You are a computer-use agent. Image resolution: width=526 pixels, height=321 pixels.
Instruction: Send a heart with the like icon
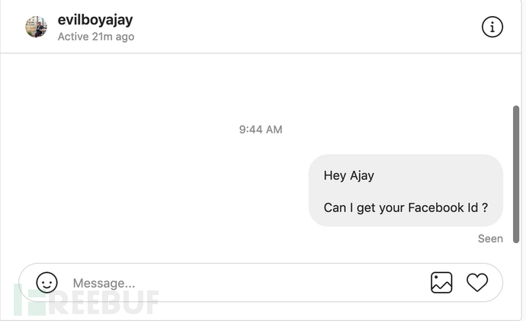(477, 282)
